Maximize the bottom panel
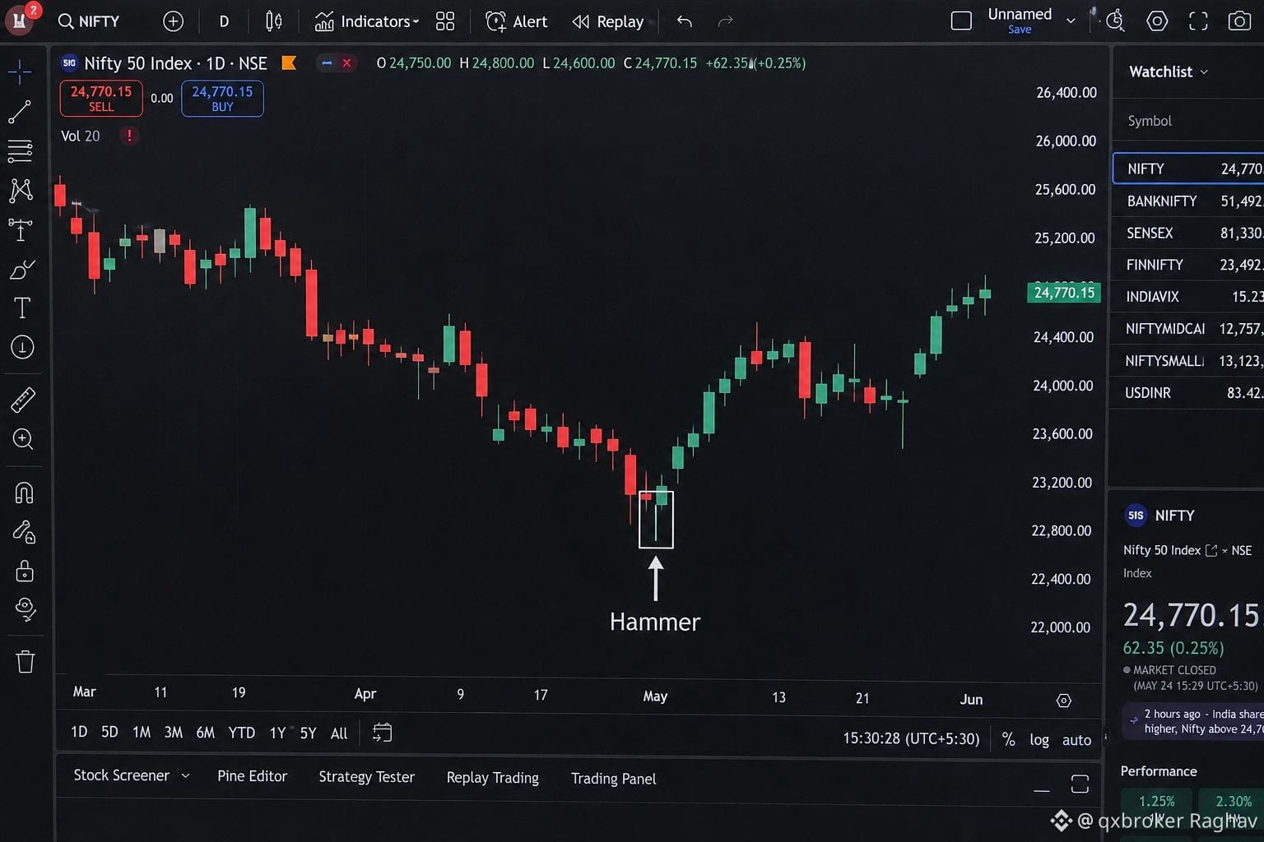1264x842 pixels. (x=1080, y=784)
